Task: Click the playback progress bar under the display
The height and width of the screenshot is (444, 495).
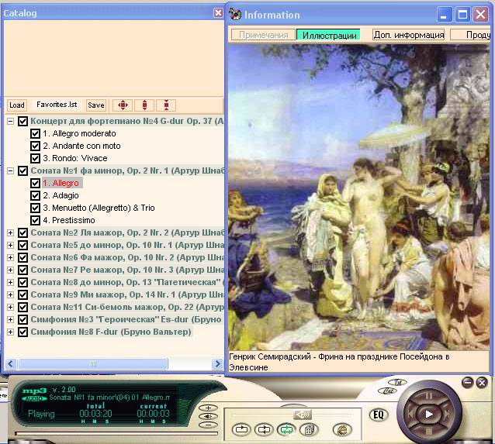Action: 116,434
